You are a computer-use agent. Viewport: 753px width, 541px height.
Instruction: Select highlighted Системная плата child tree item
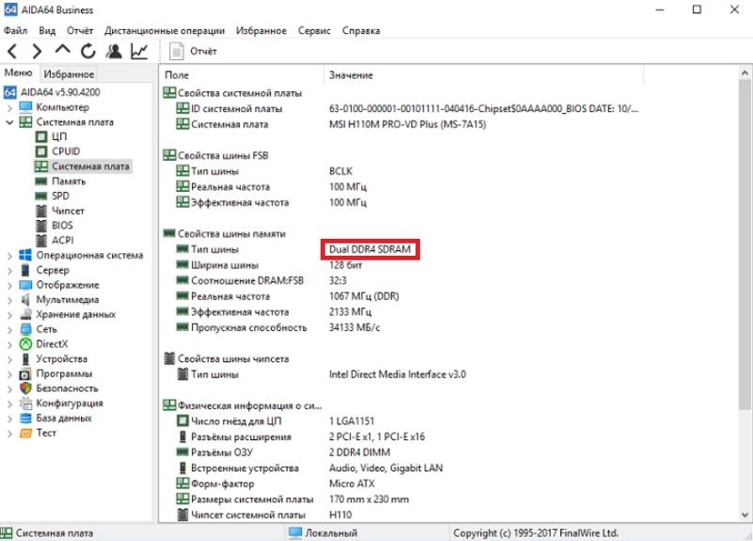83,167
